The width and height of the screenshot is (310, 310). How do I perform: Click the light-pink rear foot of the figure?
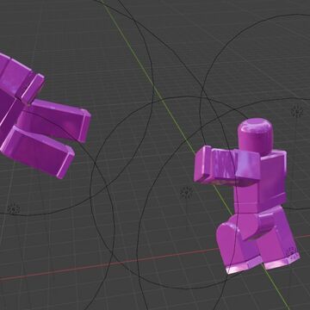pos(282,261)
